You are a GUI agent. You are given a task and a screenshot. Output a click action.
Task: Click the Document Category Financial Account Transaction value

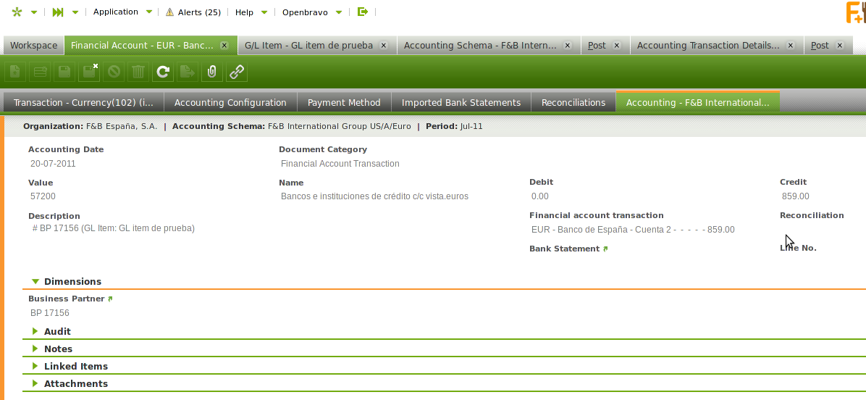pos(340,164)
